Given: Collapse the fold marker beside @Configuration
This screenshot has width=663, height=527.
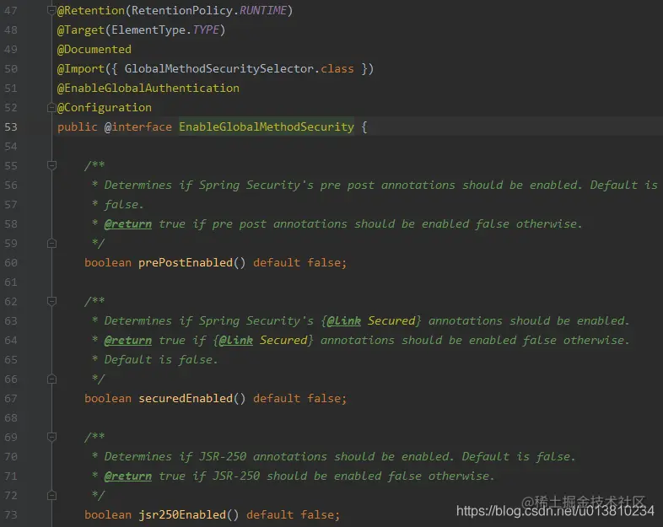Looking at the screenshot, I should point(51,108).
